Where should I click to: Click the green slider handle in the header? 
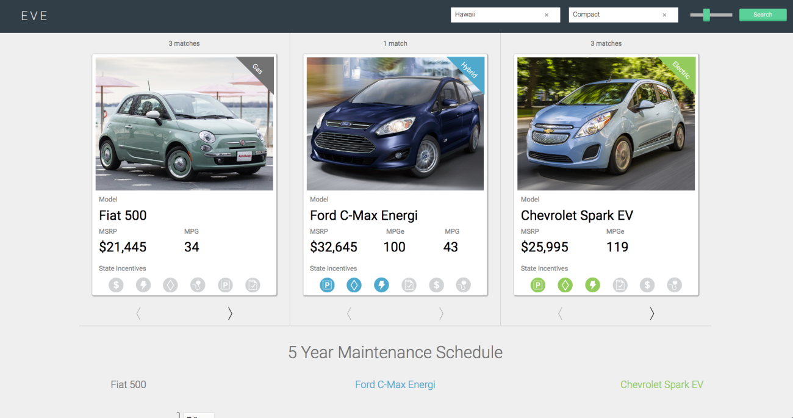click(706, 15)
